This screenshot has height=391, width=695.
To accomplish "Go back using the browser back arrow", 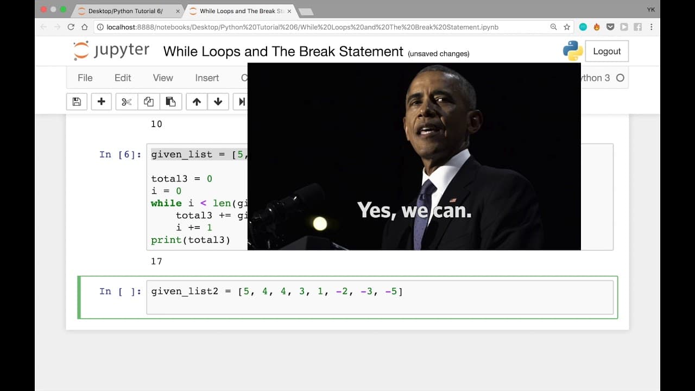I will pyautogui.click(x=43, y=27).
